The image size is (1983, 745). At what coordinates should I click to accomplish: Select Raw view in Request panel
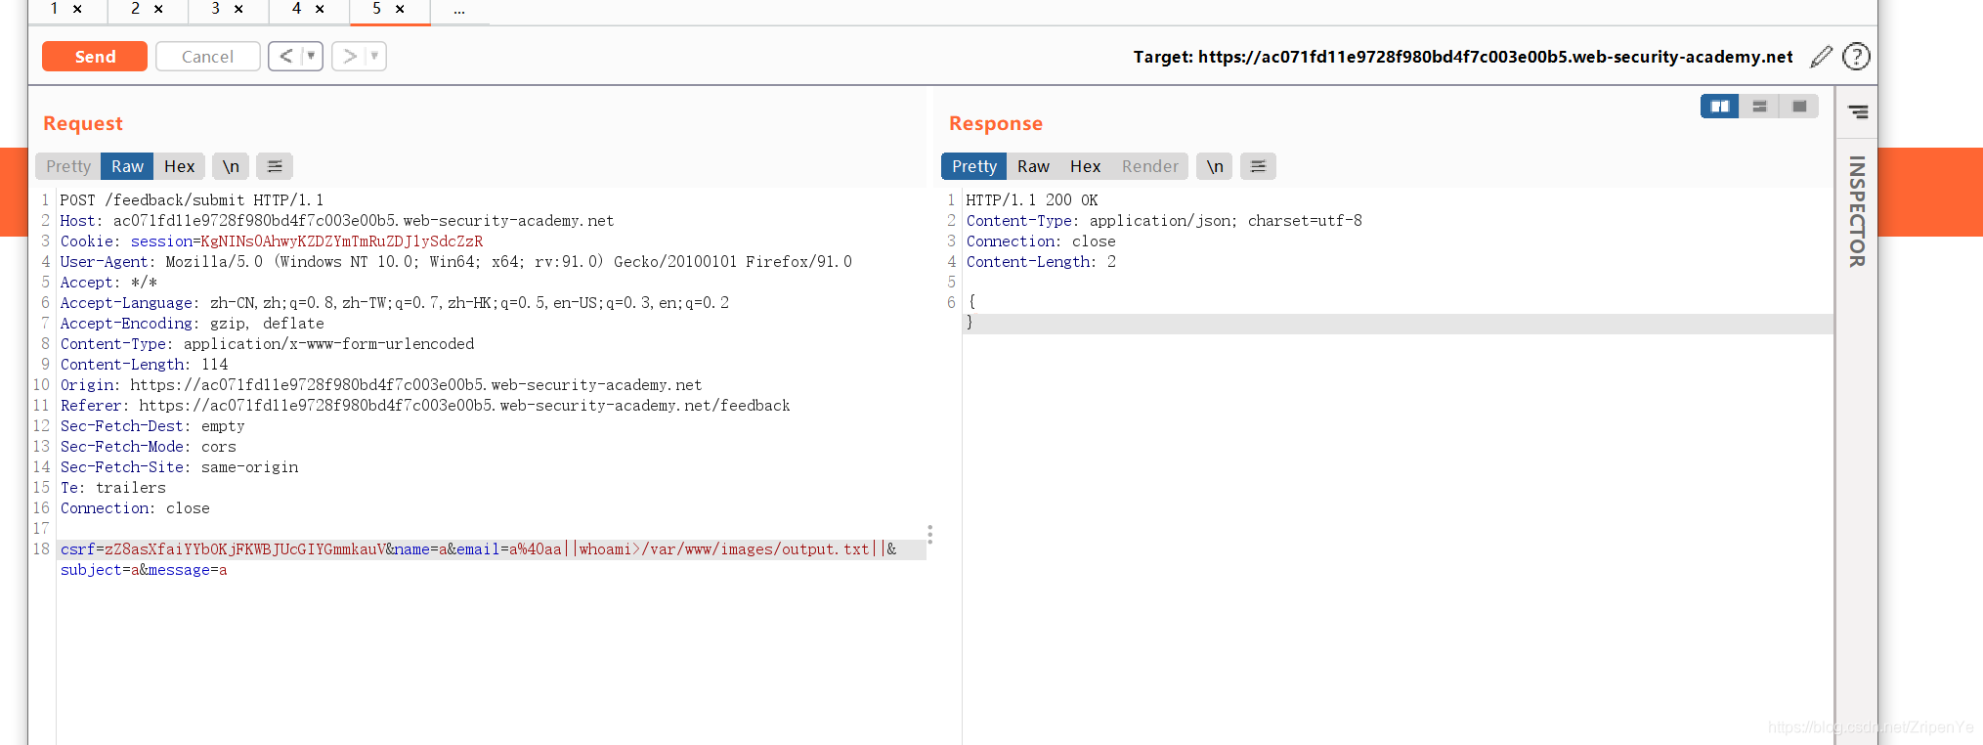click(x=127, y=166)
